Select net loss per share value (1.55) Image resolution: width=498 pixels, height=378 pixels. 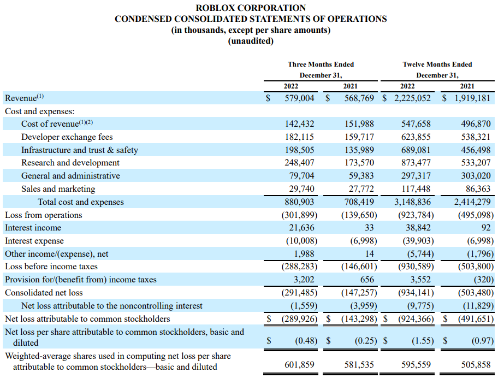(423, 341)
